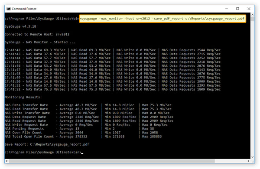Click the 'Monitoring Results:' heading
This screenshot has width=260, height=169.
tap(23, 97)
